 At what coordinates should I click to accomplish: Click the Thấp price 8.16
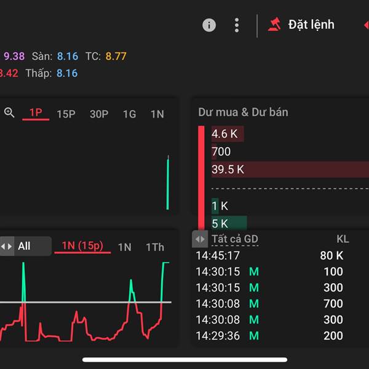pos(67,73)
